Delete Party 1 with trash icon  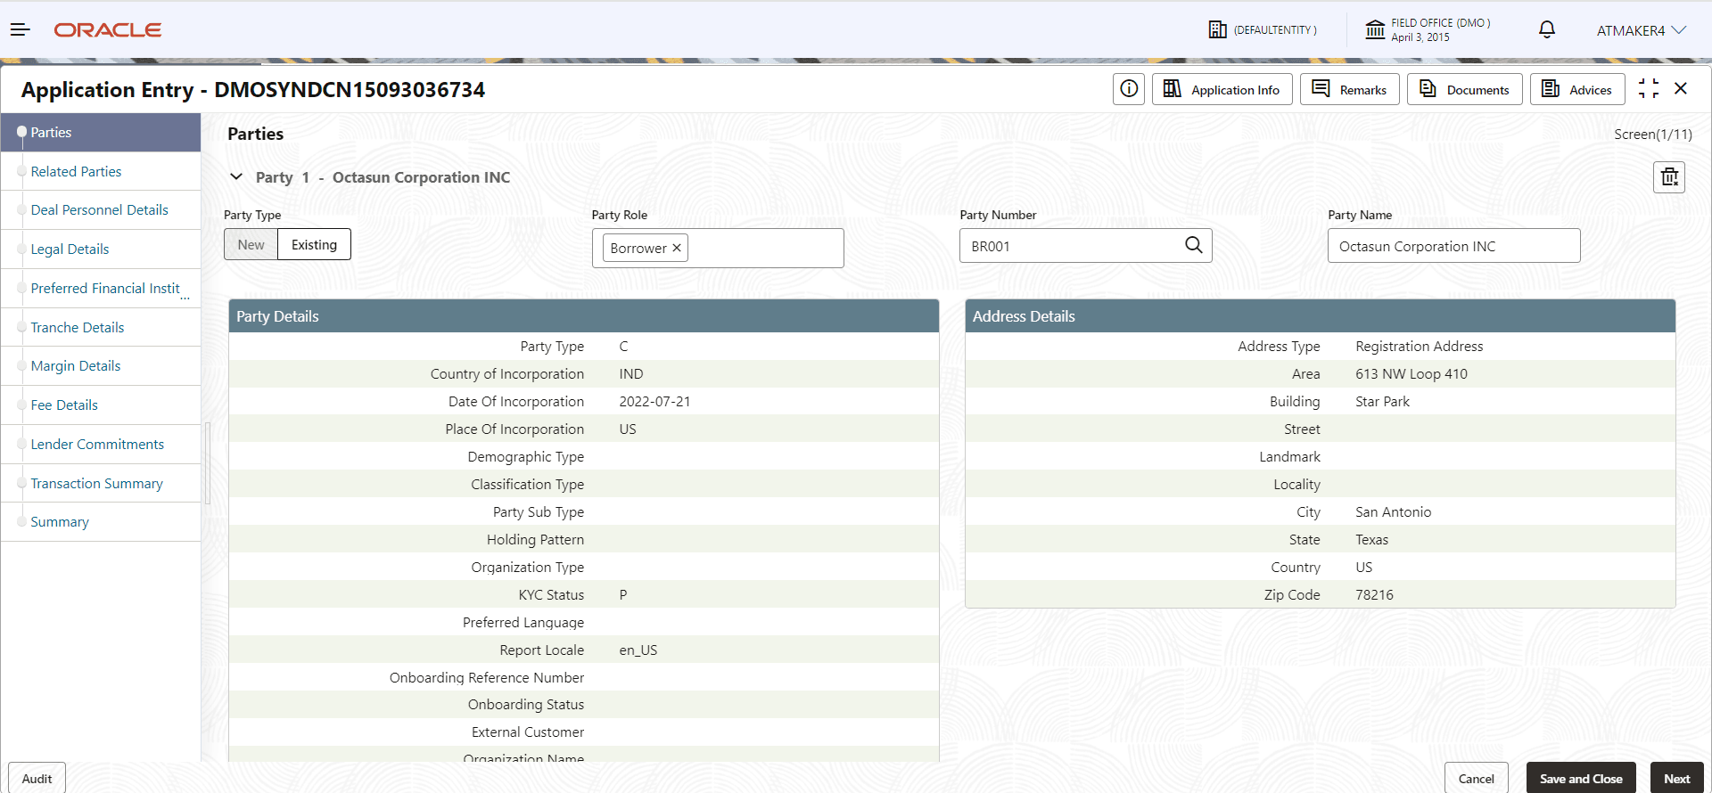[1669, 177]
